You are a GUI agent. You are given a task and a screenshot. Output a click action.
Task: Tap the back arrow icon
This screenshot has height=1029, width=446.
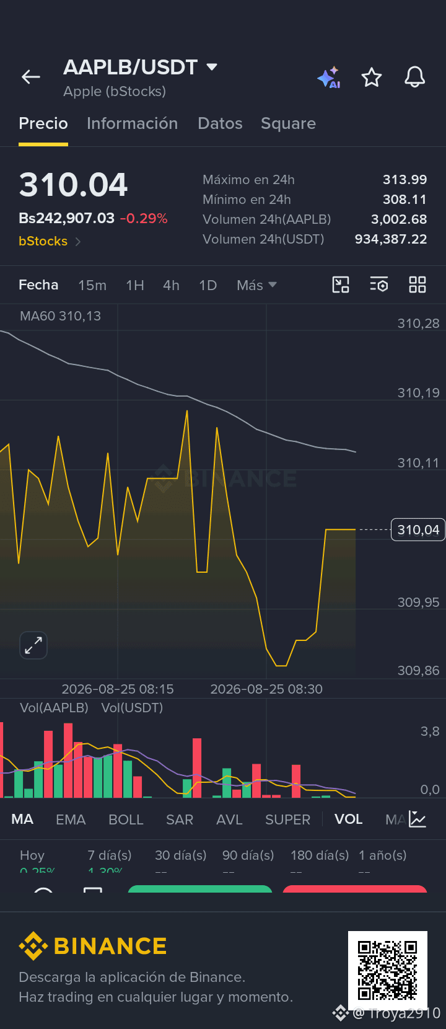pos(31,77)
